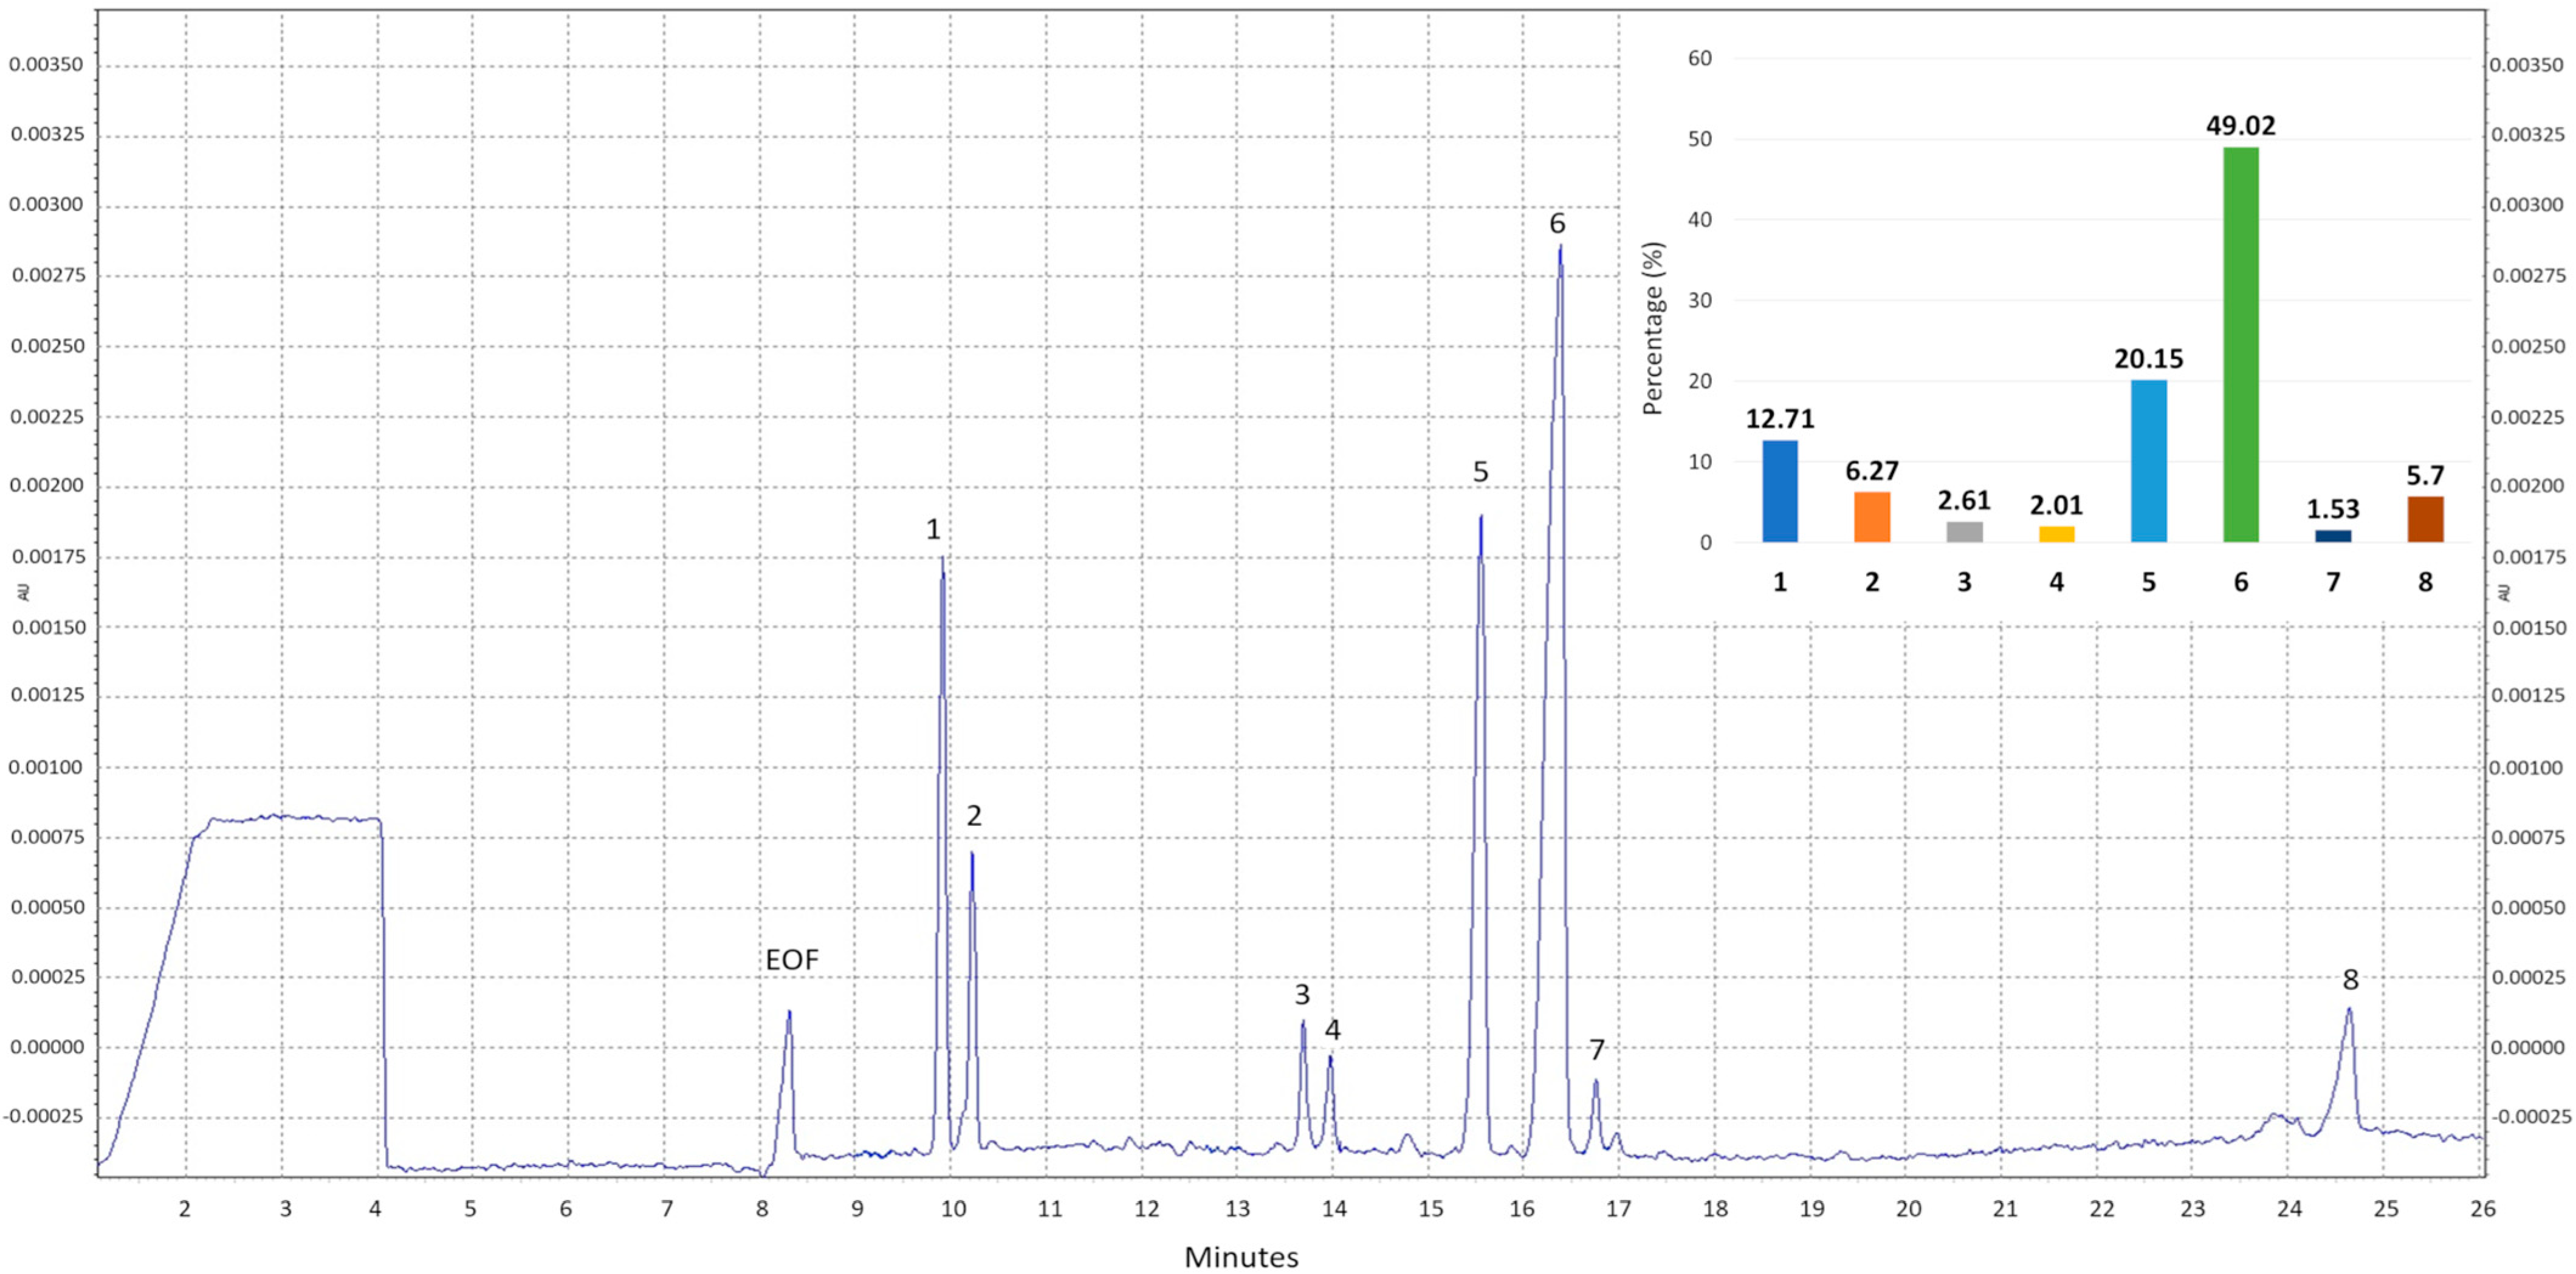Click the green bar labeled 49.02

2240,345
